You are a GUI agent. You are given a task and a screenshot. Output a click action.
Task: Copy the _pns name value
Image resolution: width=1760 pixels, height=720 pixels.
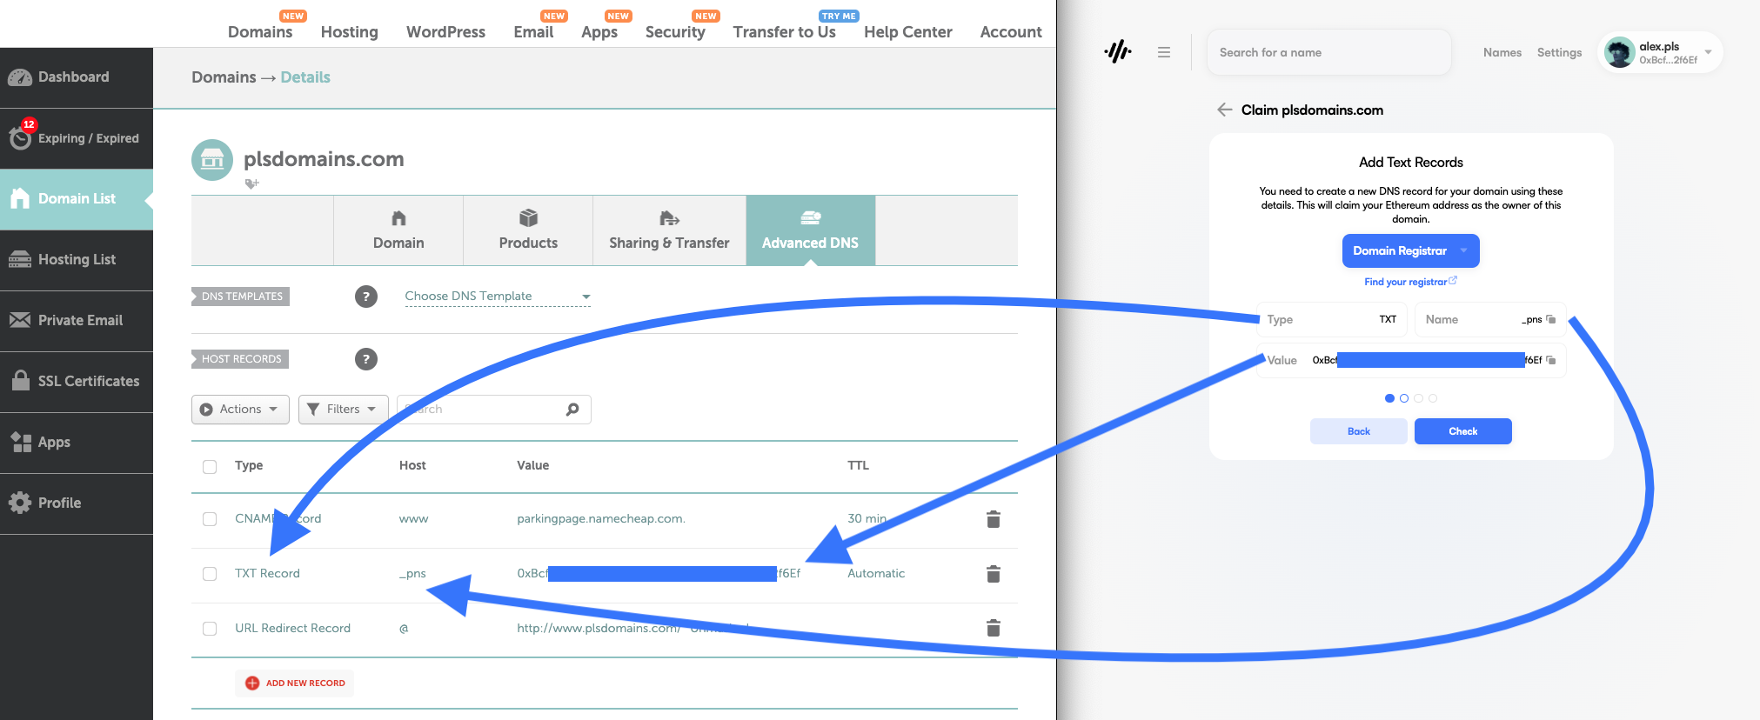1550,319
